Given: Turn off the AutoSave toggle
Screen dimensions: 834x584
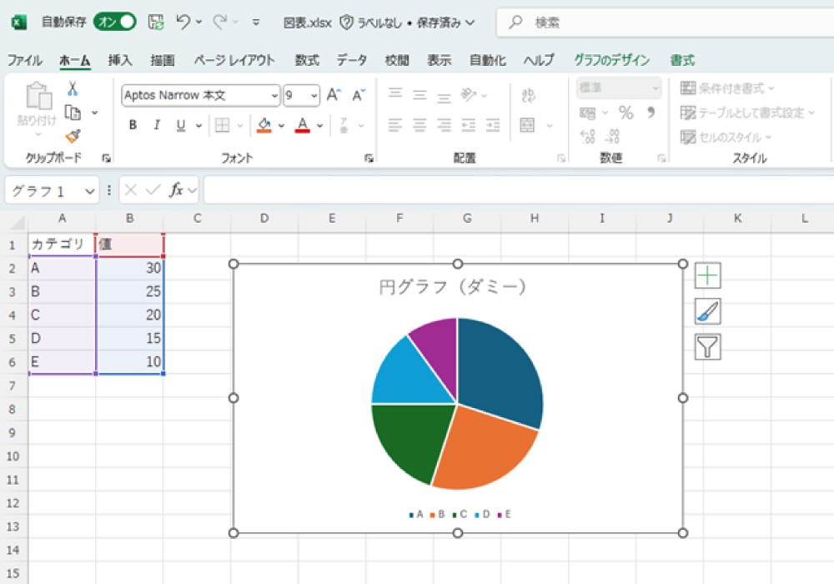Looking at the screenshot, I should point(115,22).
